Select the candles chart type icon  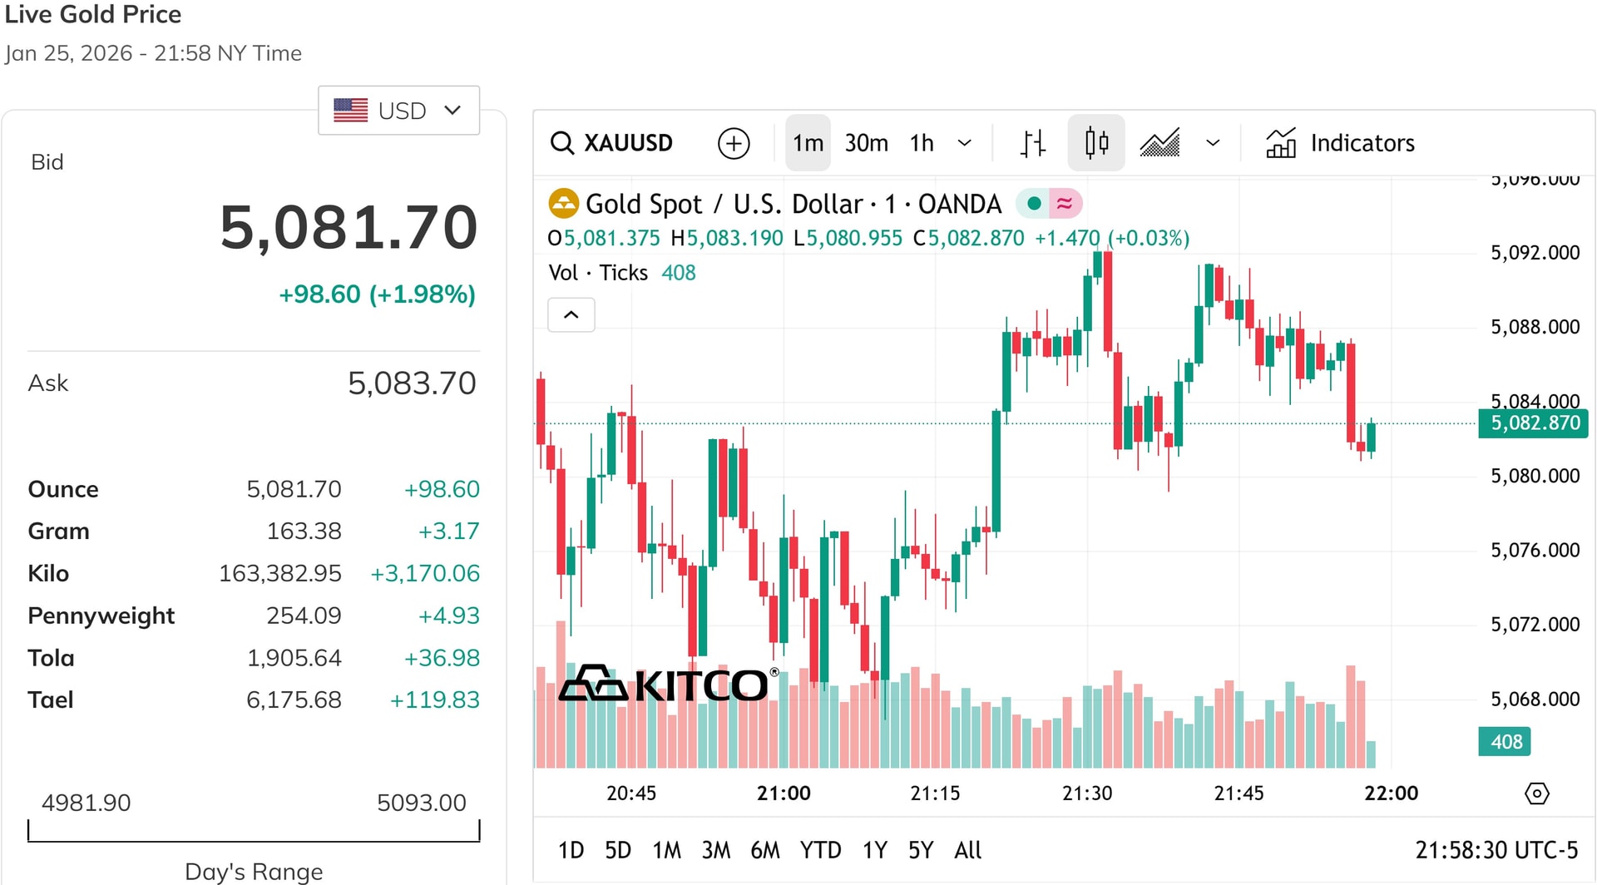(x=1095, y=142)
